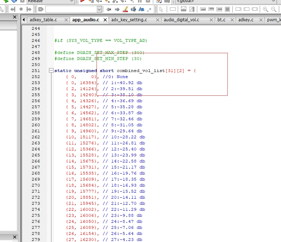Close the adv_key_setting.c tab
Screen dimensions: 281x242
pyautogui.click(x=158, y=20)
